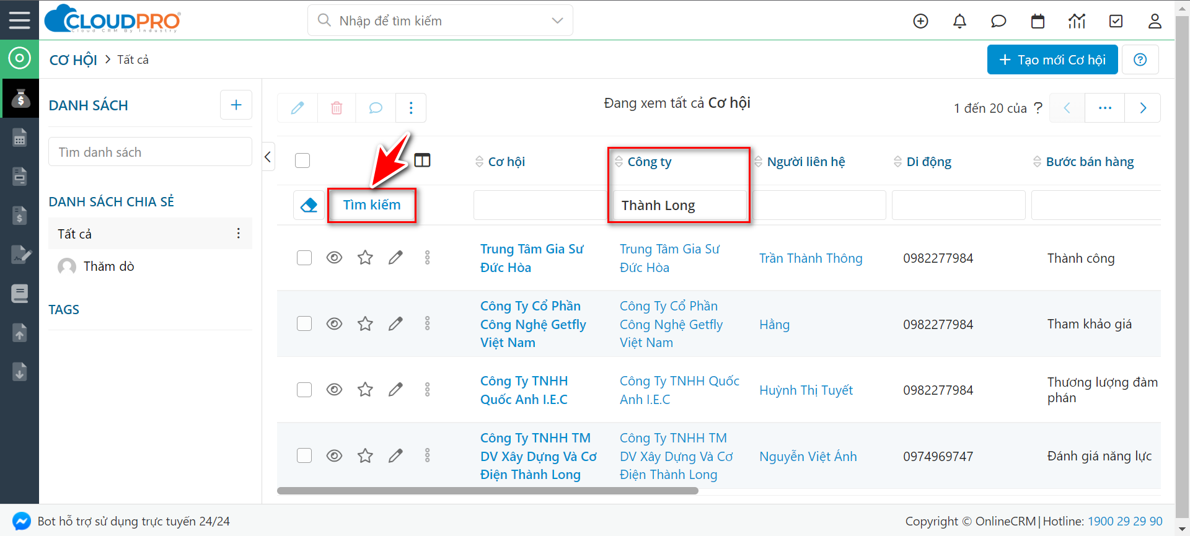1190x536 pixels.
Task: Open row options dots for Điện Thành Long
Action: coord(427,455)
